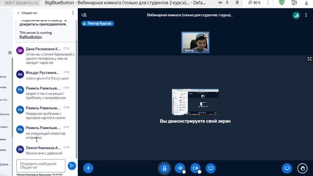
Task: Go back from Общий чат
Action: click(27, 13)
